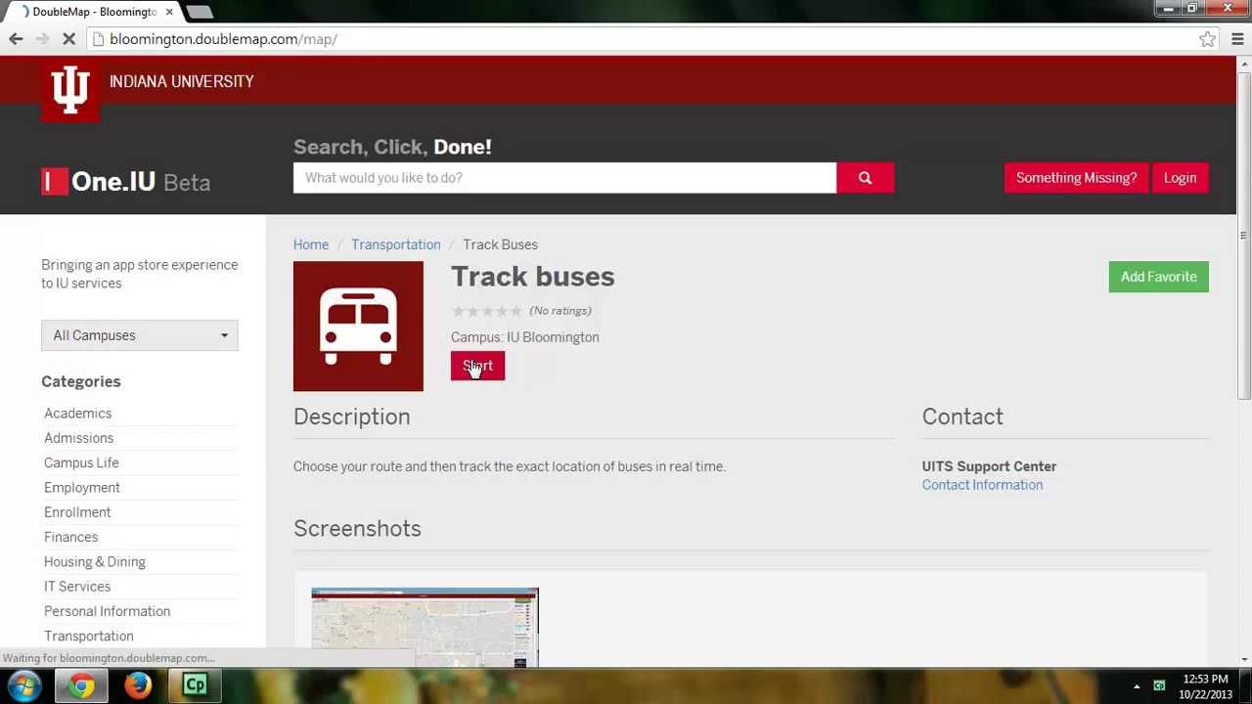1252x704 pixels.
Task: Click the browser address bar
Action: (x=646, y=39)
